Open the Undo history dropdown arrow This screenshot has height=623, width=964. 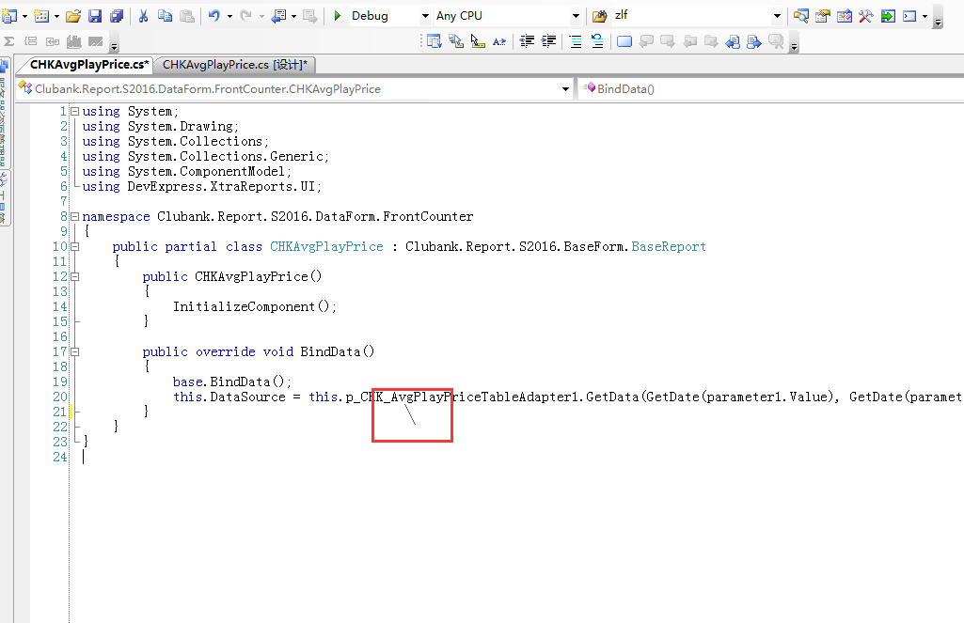click(229, 16)
